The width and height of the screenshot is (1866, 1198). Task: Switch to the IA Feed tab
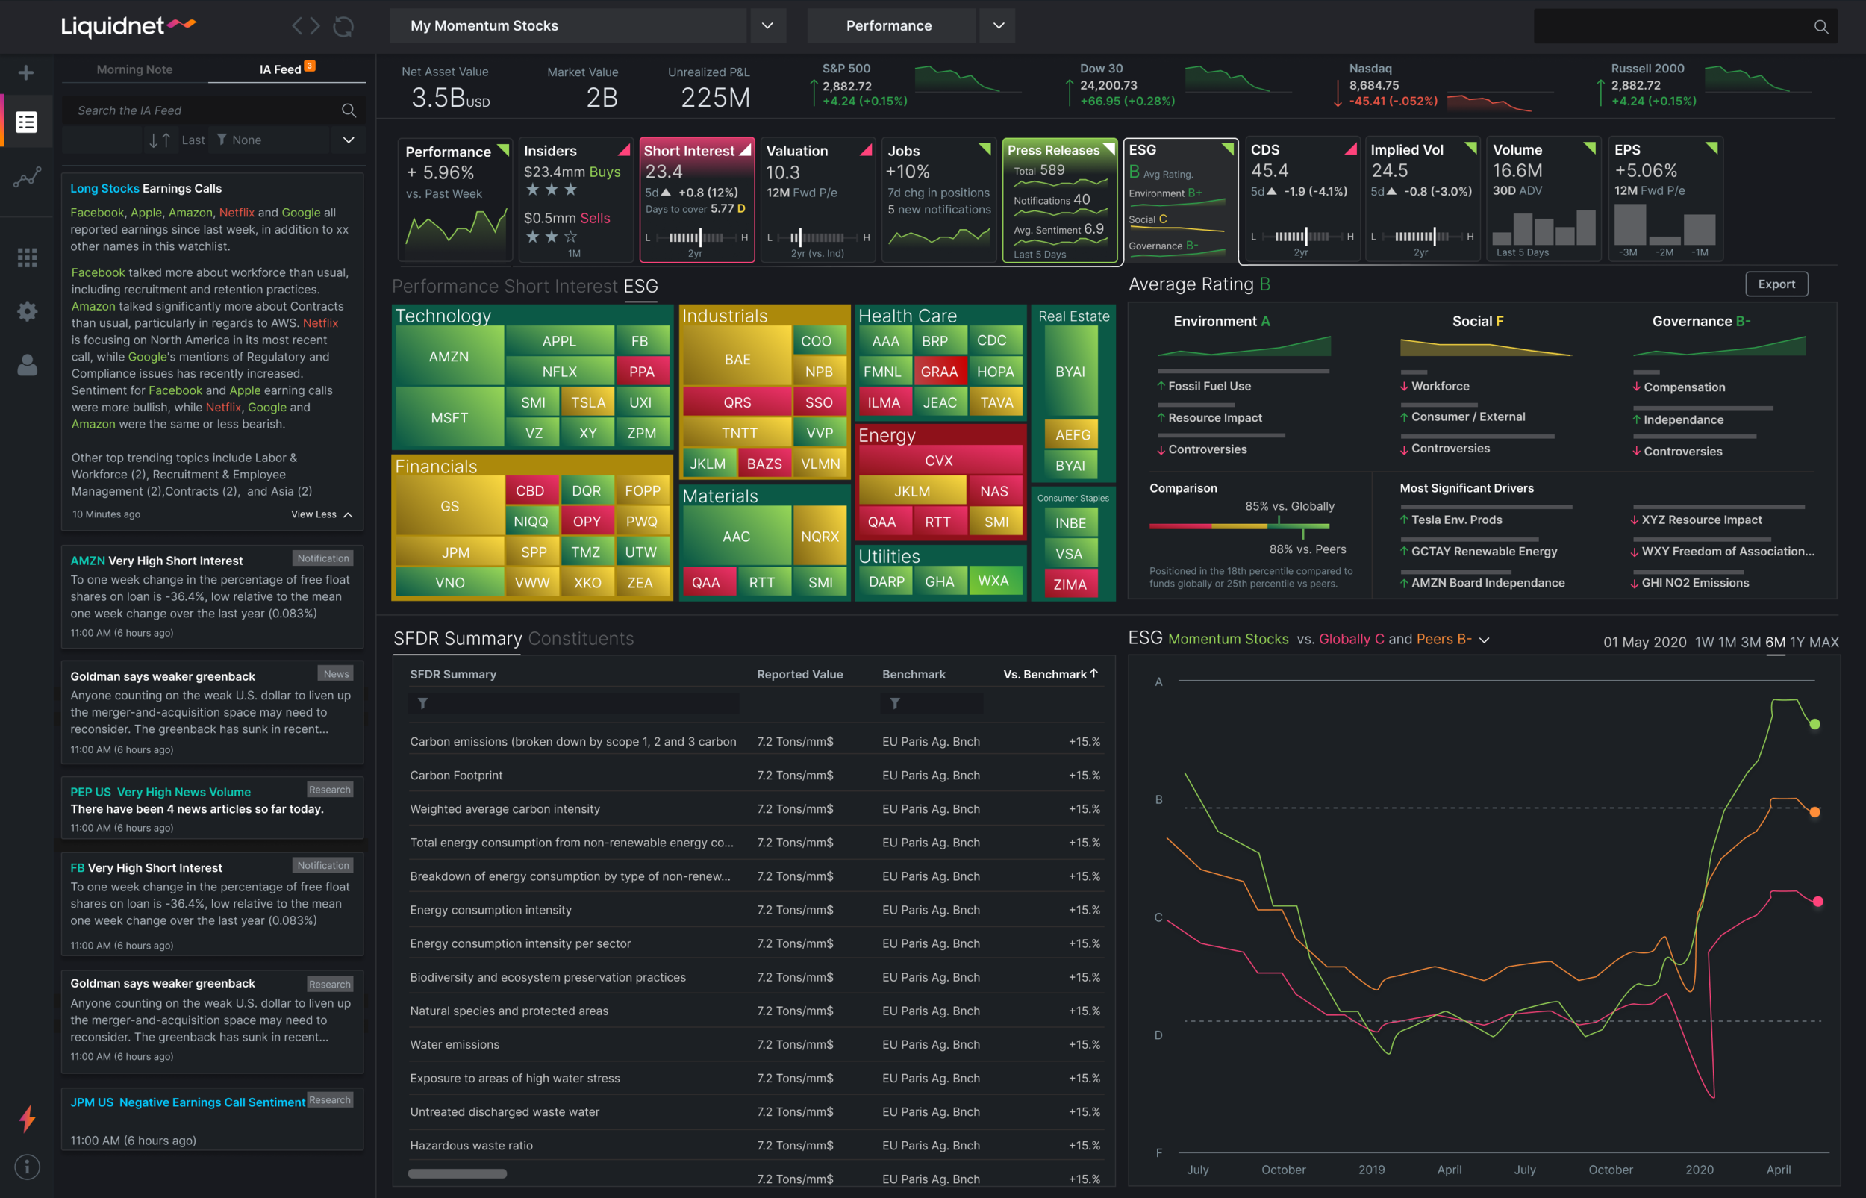[280, 69]
